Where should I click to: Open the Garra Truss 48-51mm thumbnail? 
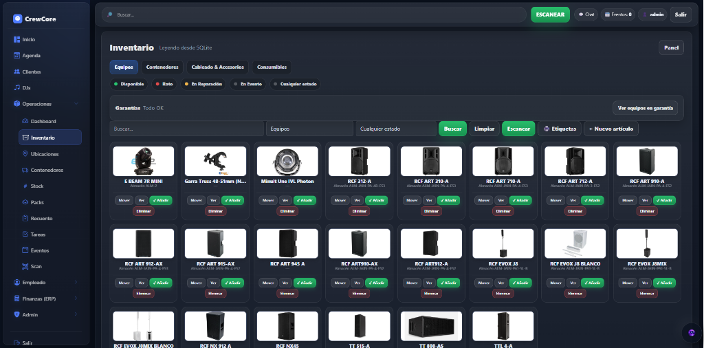click(215, 161)
